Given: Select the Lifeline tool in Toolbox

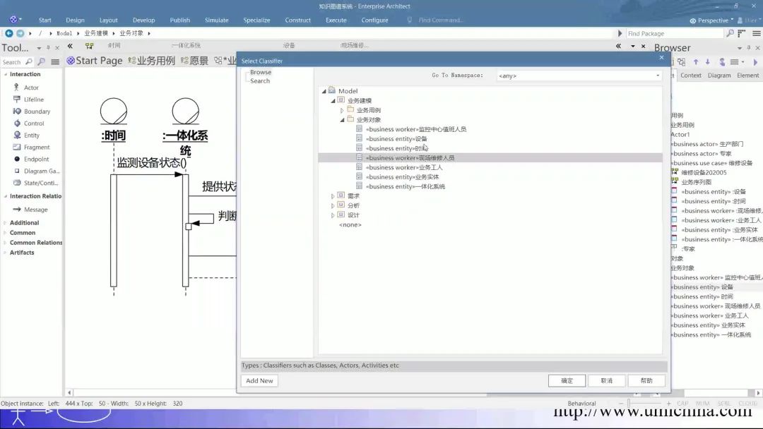Looking at the screenshot, I should pyautogui.click(x=34, y=99).
